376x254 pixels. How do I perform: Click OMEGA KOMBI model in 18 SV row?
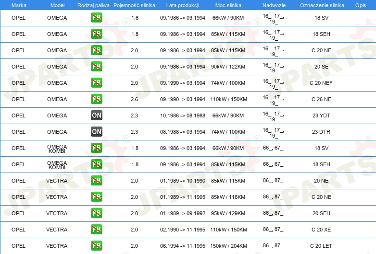57,149
